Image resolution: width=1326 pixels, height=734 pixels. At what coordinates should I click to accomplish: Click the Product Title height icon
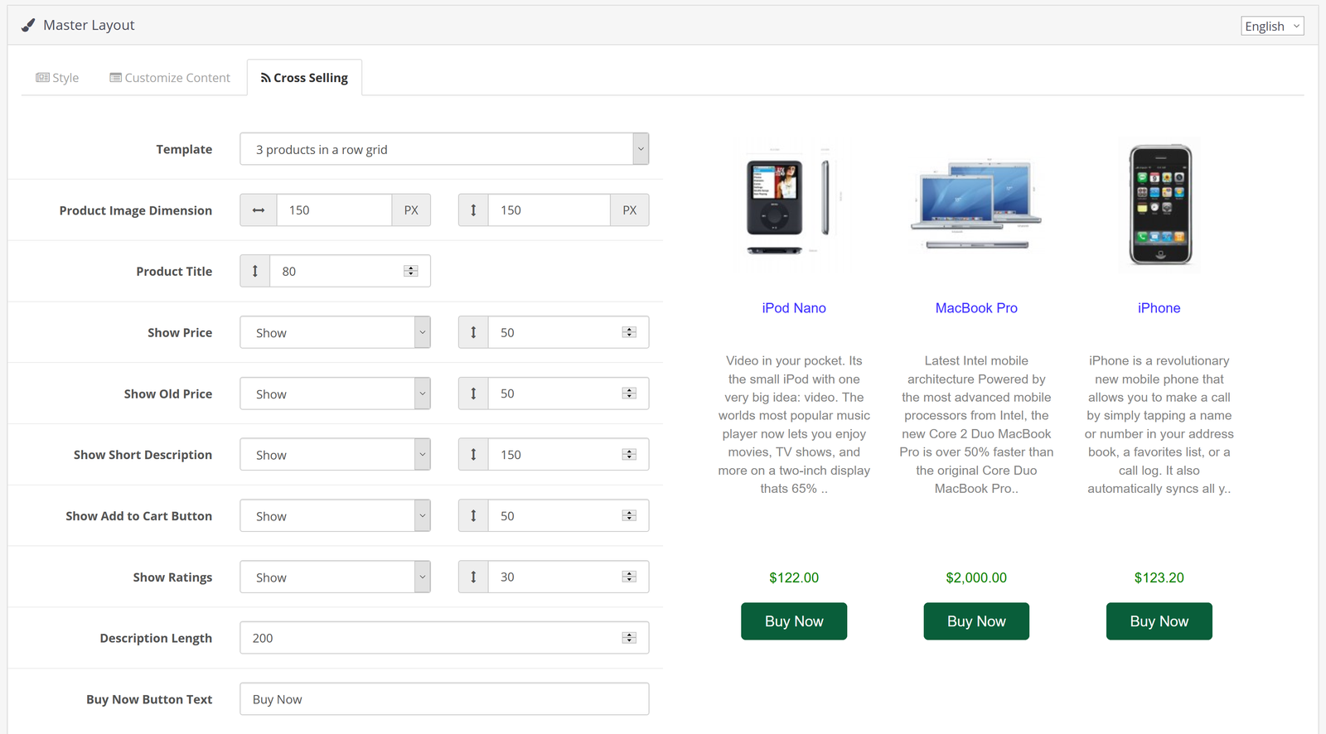pos(255,271)
